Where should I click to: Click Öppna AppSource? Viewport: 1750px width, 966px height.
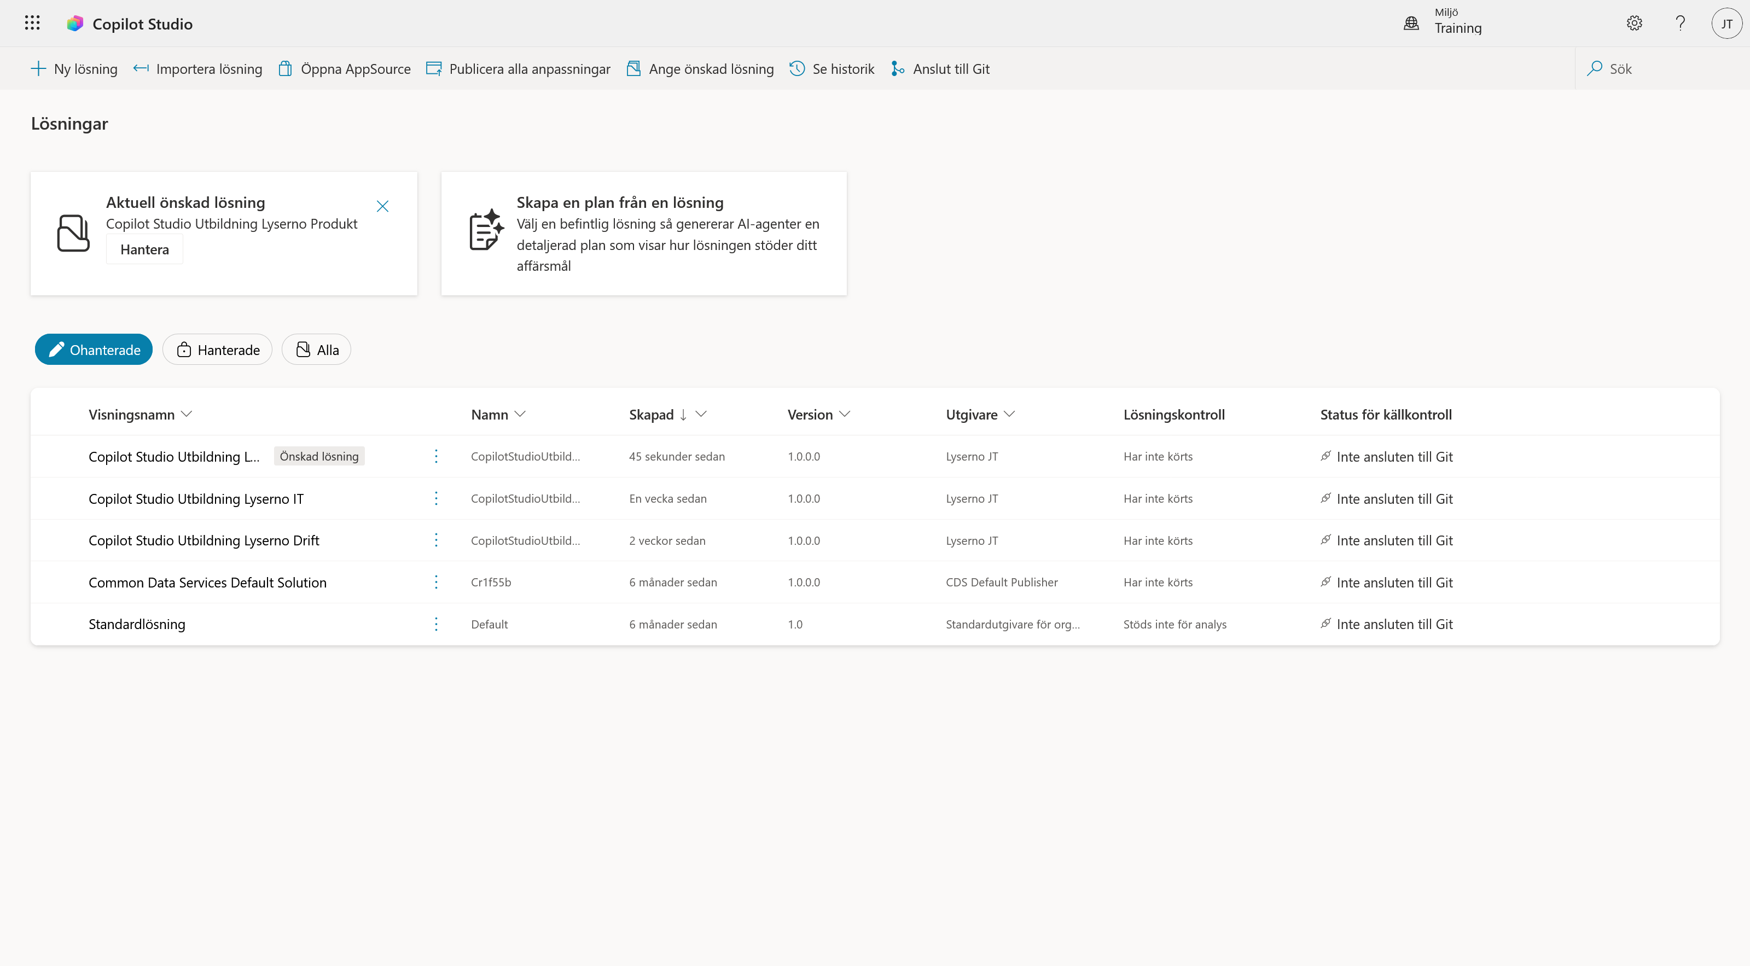(x=345, y=68)
